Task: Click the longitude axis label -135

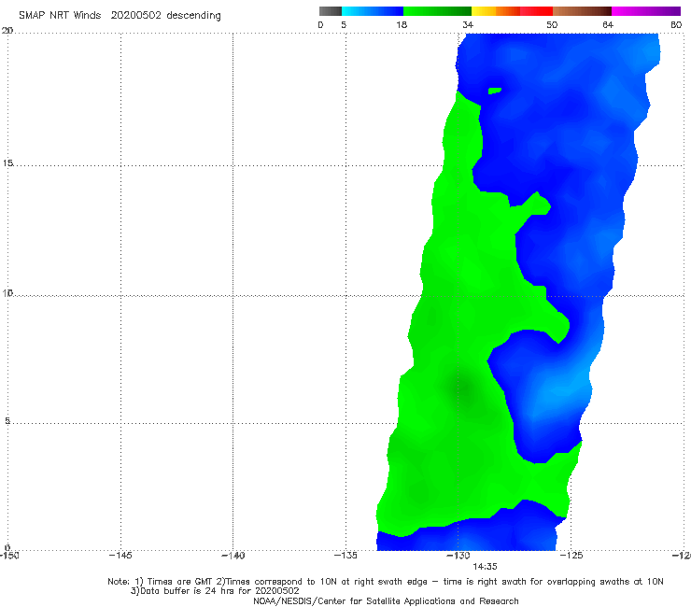Action: (345, 556)
